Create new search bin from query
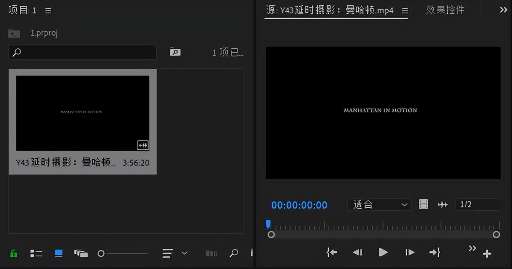The image size is (512, 269). pos(175,52)
